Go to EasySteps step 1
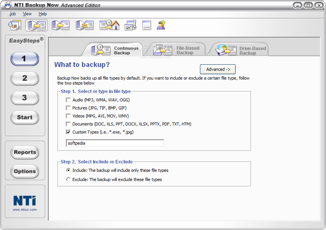This screenshot has width=326, height=230. (25, 59)
